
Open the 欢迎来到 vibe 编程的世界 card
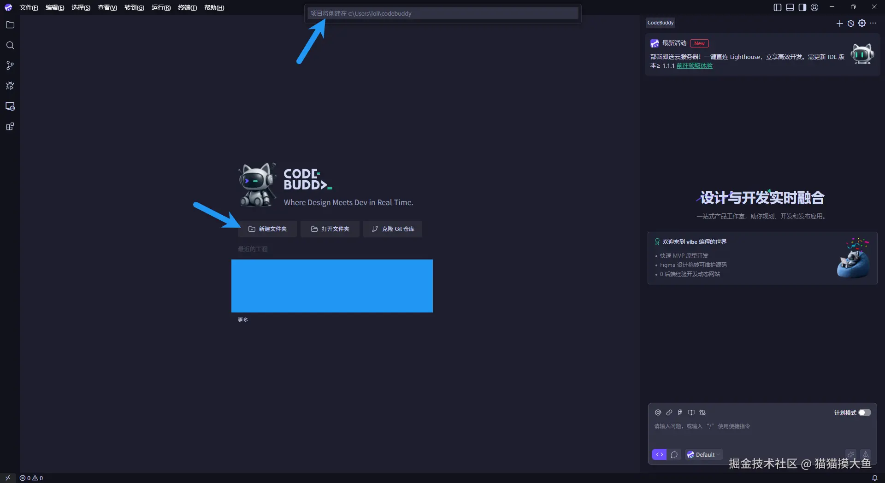point(762,258)
